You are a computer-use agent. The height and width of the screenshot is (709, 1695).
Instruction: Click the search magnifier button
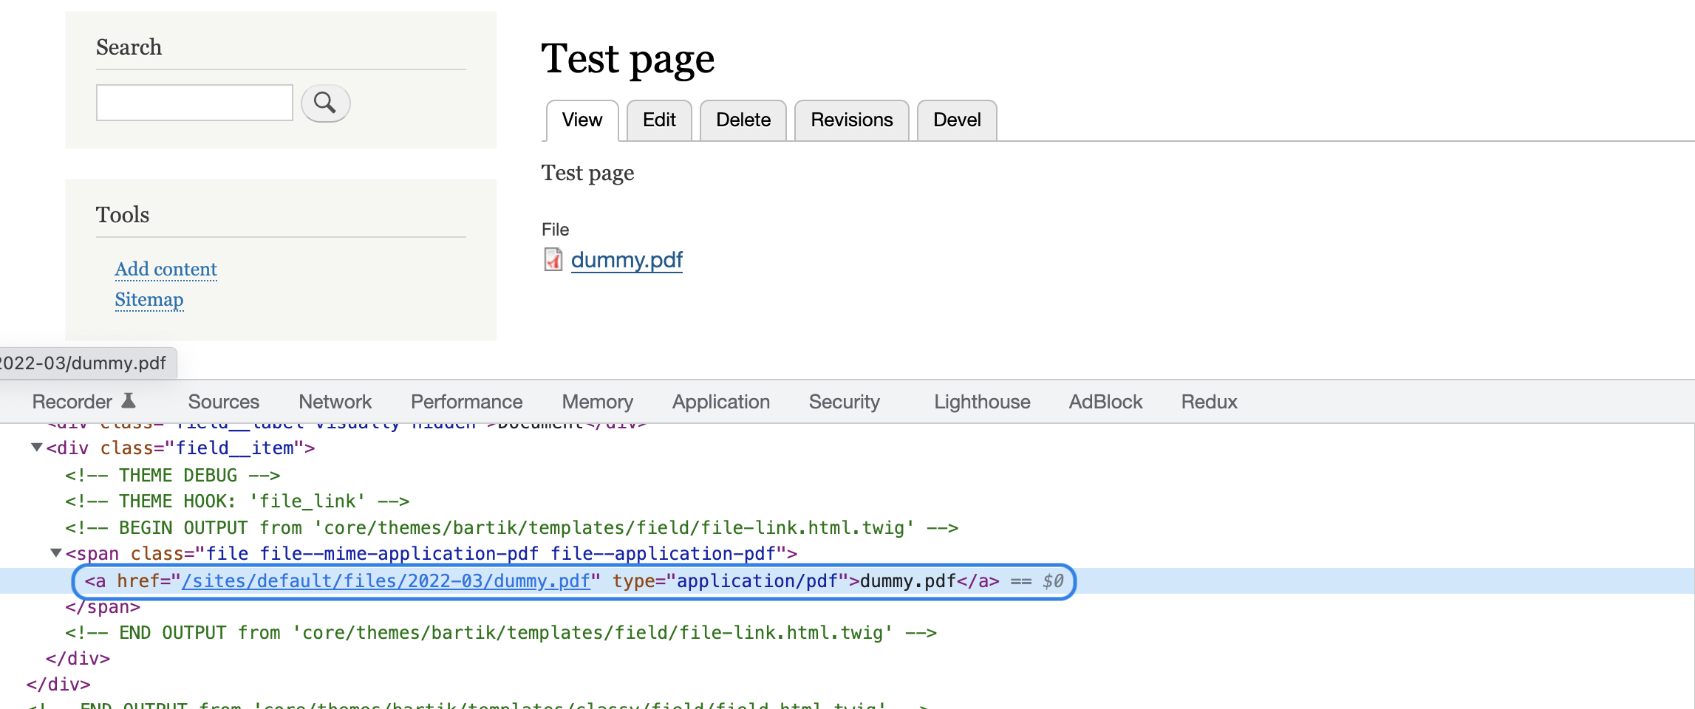click(x=325, y=103)
